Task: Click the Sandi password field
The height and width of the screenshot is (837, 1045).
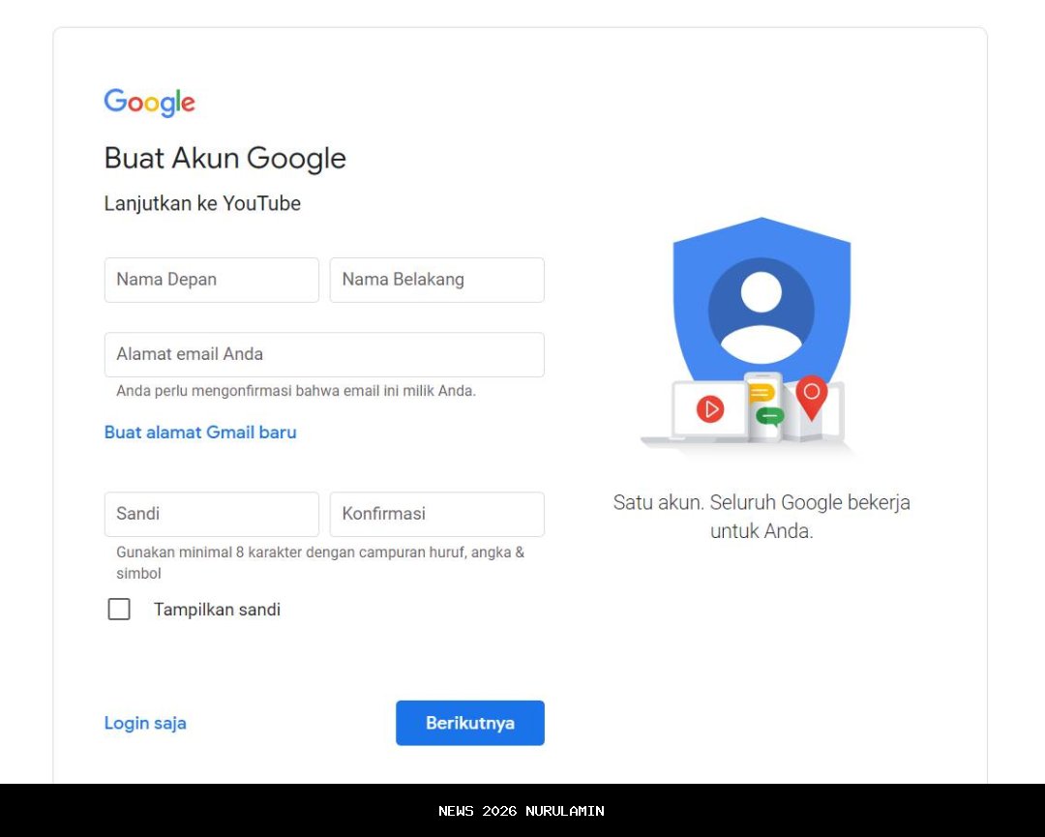Action: pyautogui.click(x=212, y=515)
